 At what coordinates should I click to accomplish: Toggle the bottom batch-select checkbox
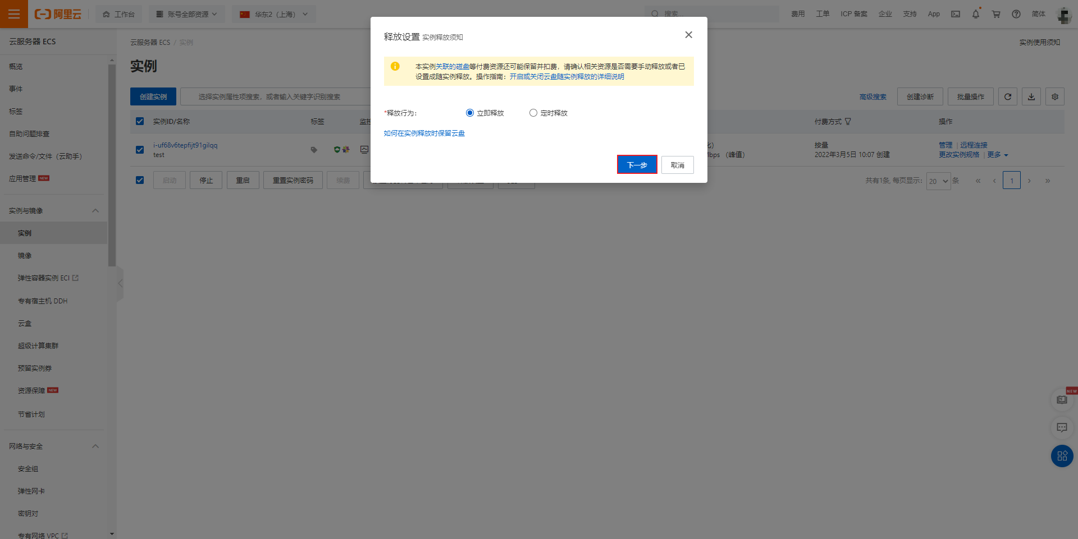(x=140, y=180)
